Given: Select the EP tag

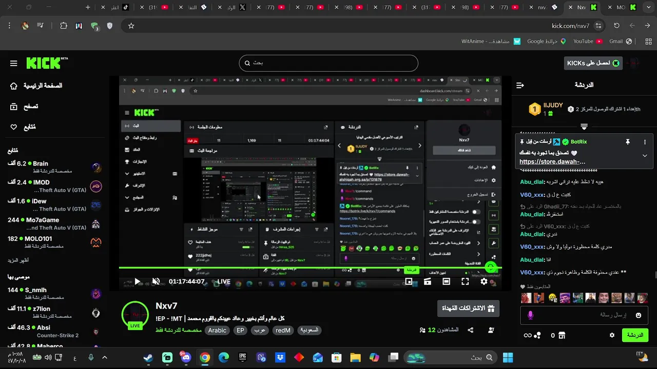Looking at the screenshot, I should [x=240, y=331].
